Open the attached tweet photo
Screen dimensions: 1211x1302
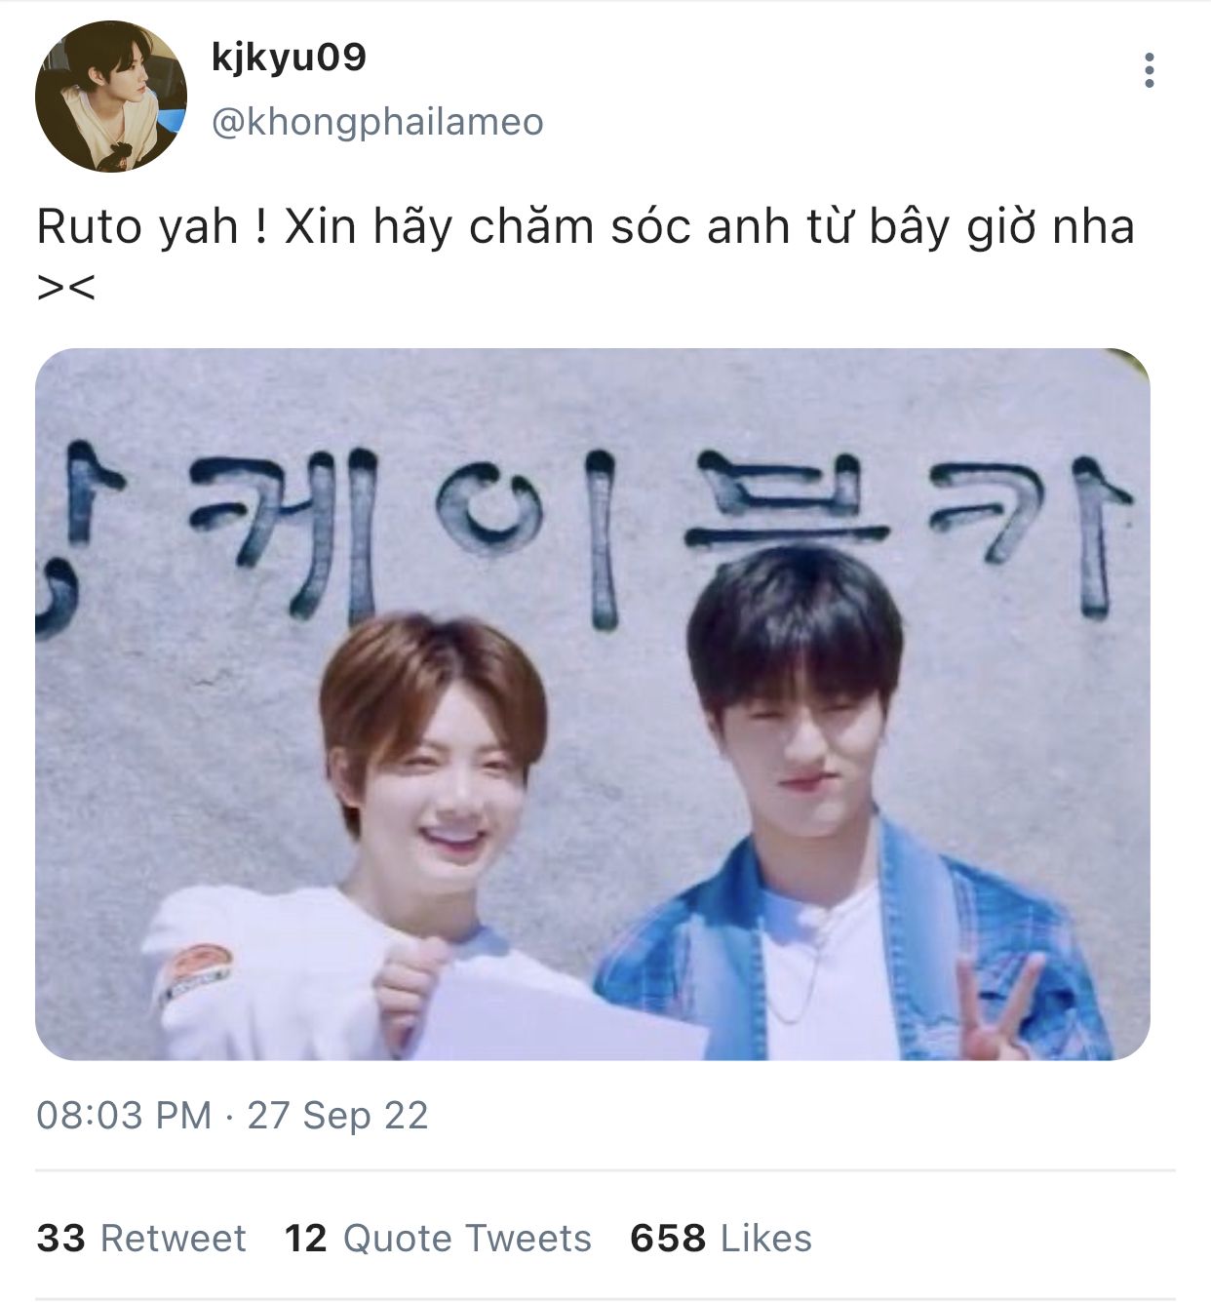[x=593, y=704]
